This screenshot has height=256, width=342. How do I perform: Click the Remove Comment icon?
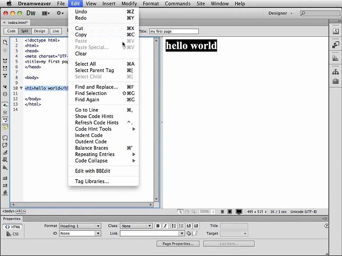(5, 145)
